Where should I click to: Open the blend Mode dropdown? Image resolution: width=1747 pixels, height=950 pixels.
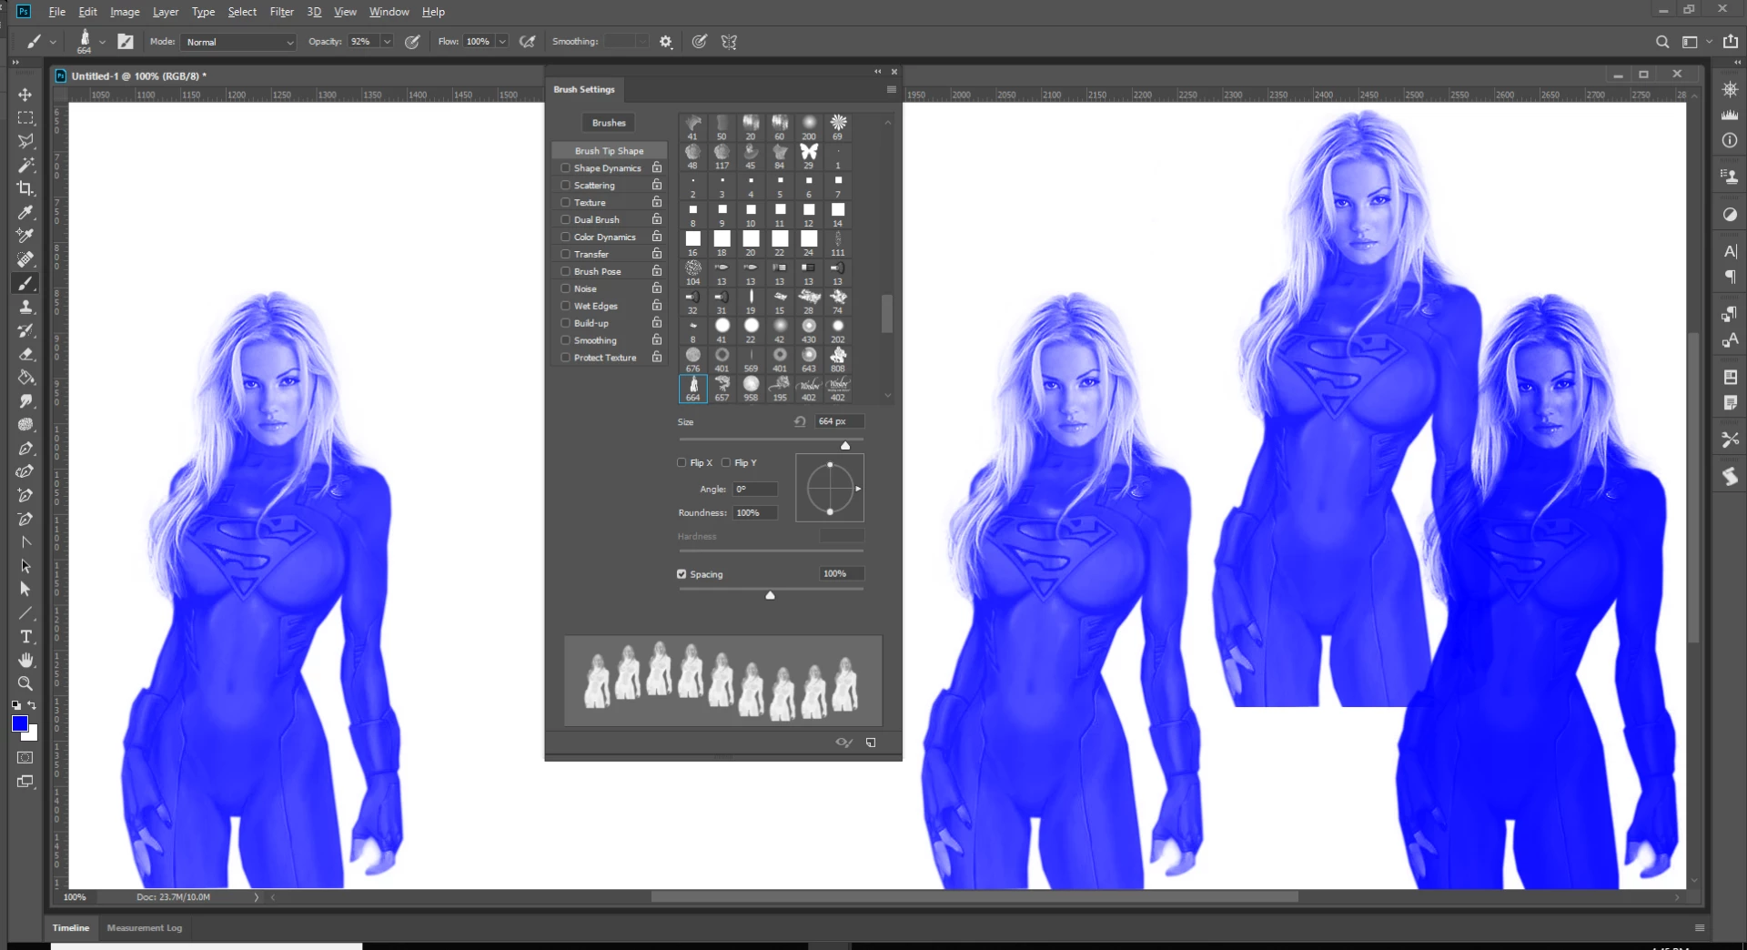click(x=239, y=42)
